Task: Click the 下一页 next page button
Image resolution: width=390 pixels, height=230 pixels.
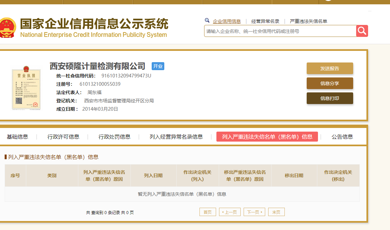Action: [x=255, y=212]
